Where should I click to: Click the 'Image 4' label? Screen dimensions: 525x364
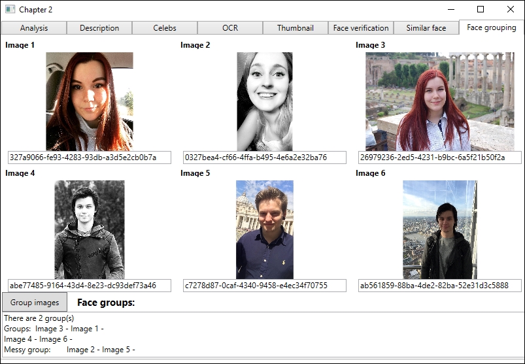20,173
